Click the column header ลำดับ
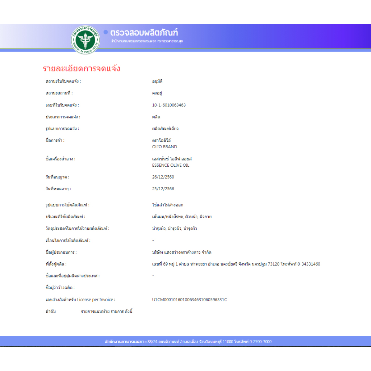 (51, 312)
